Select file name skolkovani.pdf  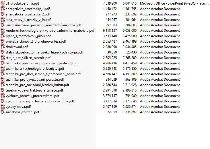pos(17,47)
